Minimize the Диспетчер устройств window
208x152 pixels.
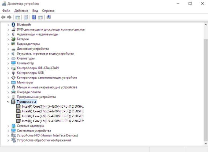[178, 3]
